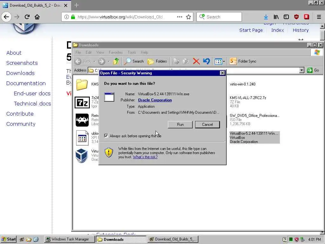Toggle the Firefox sidebar icon

286,17
